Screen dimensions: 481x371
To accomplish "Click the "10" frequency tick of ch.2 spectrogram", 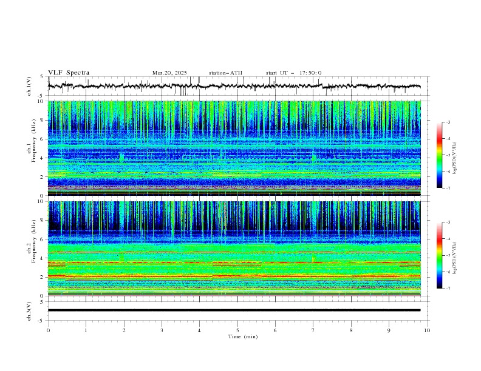I will [x=41, y=201].
